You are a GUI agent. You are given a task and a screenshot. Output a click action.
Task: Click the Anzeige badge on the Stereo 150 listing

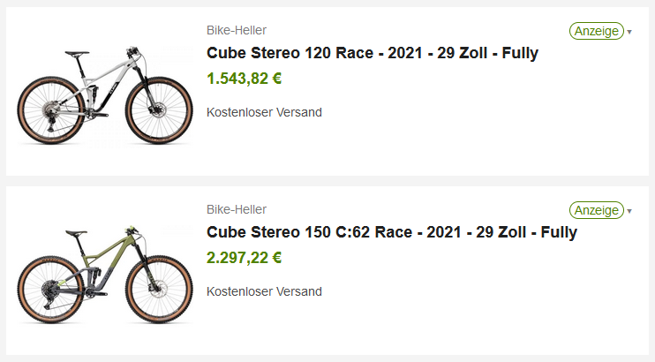pos(597,210)
